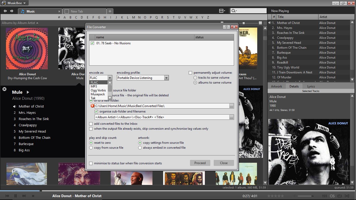Toggle repeat mode icon
The height and width of the screenshot is (200, 356).
(339, 196)
